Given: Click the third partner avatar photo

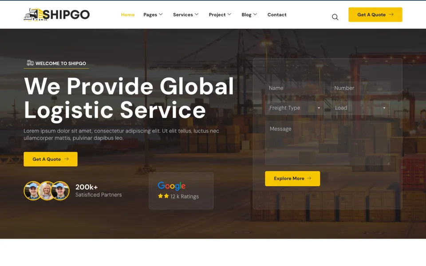Looking at the screenshot, I should click(60, 191).
